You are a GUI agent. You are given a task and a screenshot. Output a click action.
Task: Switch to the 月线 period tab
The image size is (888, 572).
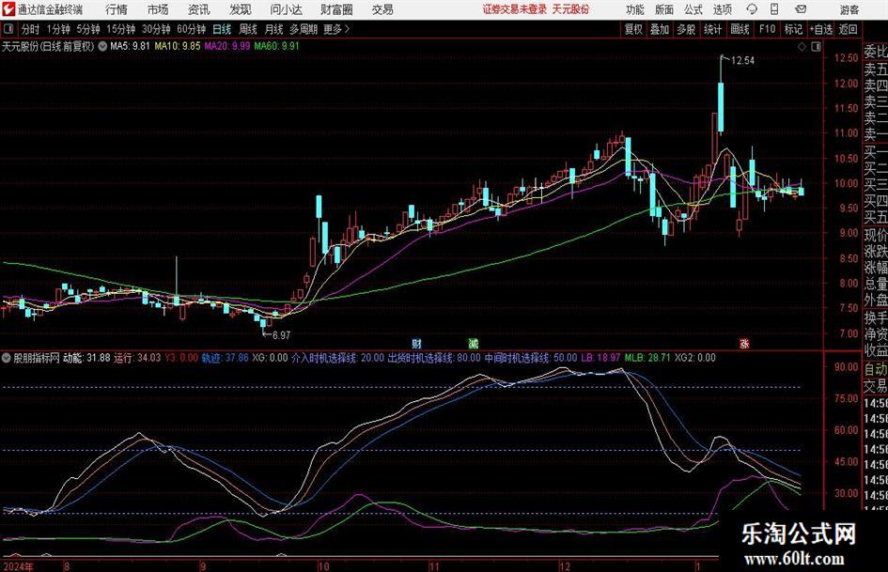click(x=273, y=29)
